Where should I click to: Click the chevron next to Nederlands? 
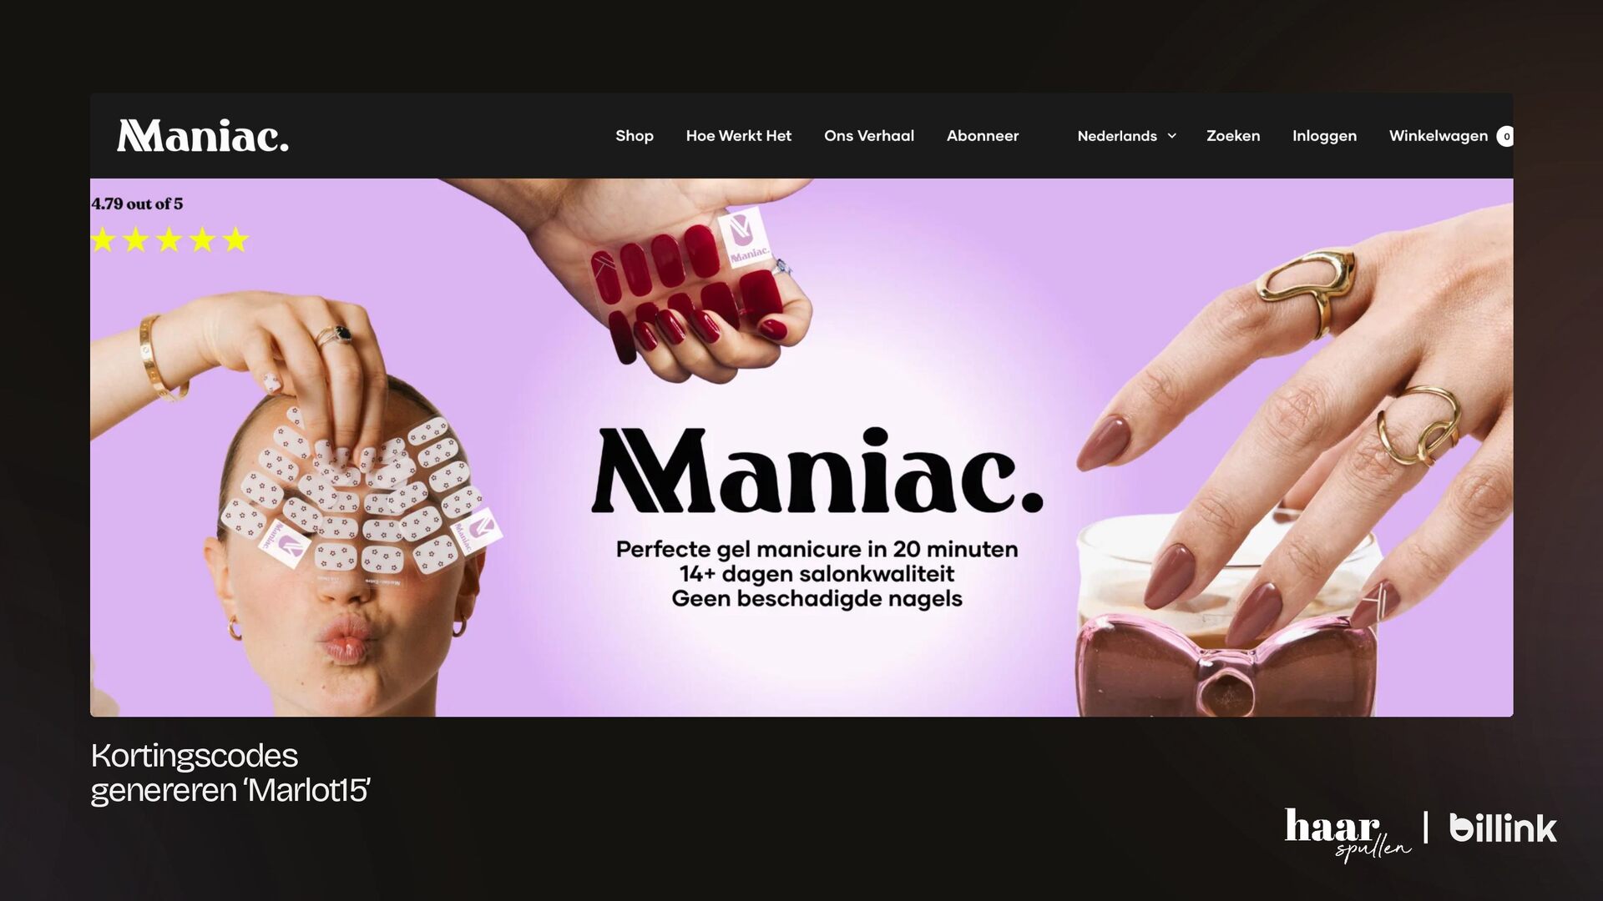coord(1172,136)
